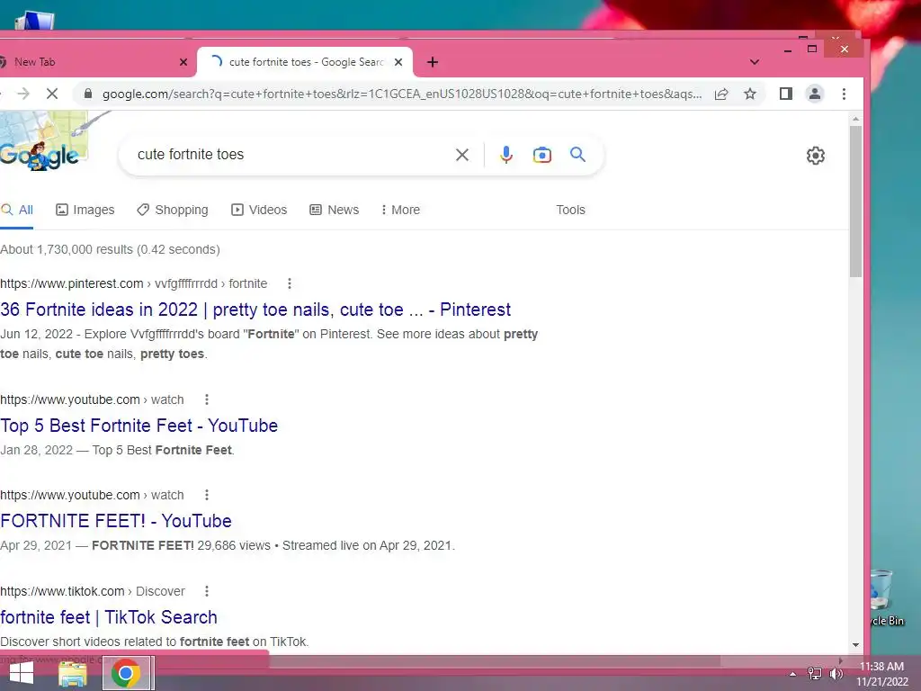Open File Explorer from the taskbar
This screenshot has height=691, width=921.
[73, 674]
